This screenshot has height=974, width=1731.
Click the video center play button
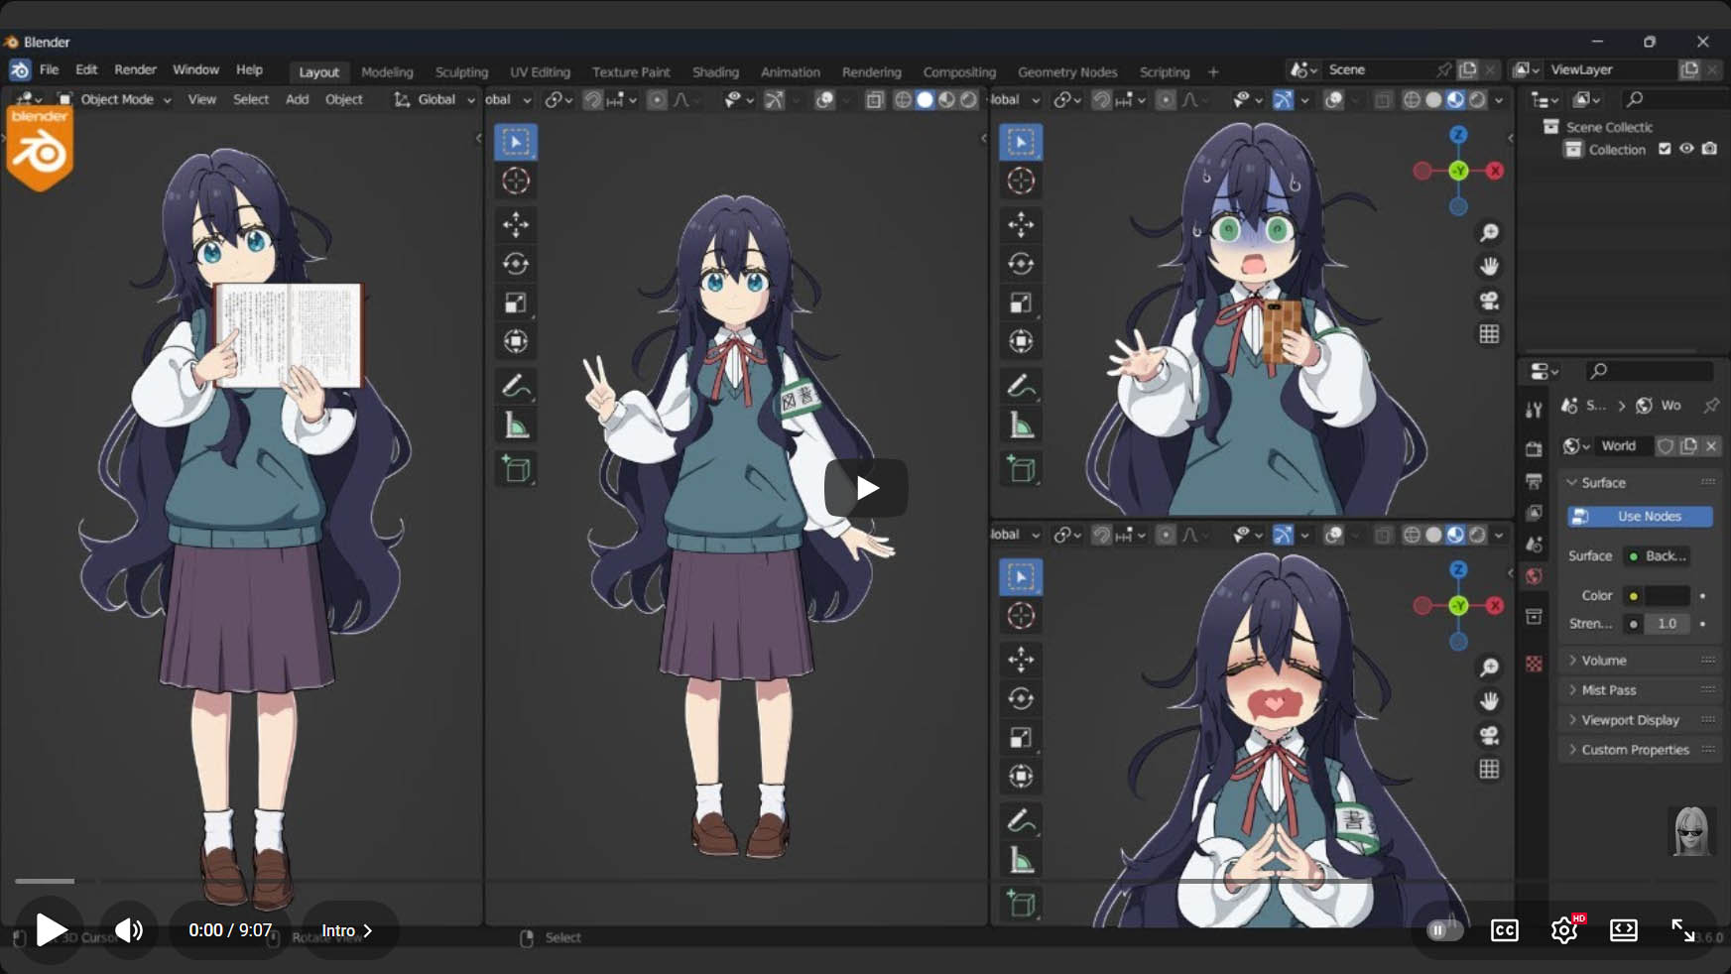pyautogui.click(x=866, y=488)
